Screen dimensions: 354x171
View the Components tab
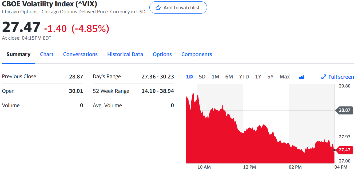197,54
